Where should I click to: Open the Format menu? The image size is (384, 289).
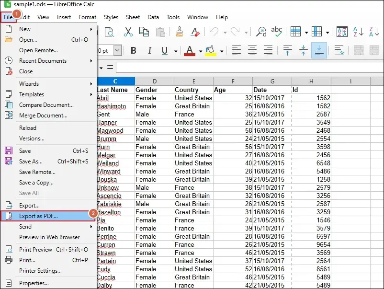[87, 17]
